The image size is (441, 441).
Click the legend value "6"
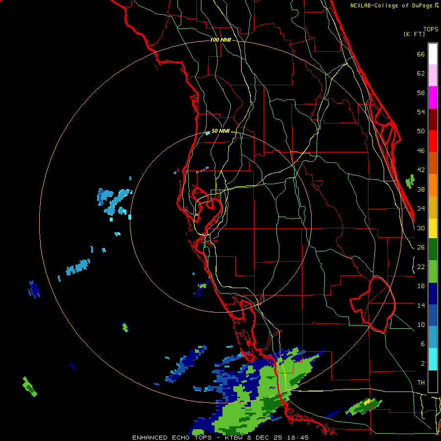[423, 344]
